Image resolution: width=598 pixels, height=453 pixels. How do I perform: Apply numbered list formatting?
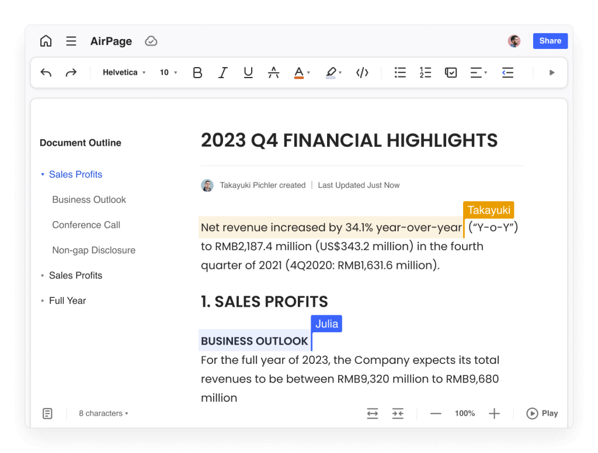[425, 72]
